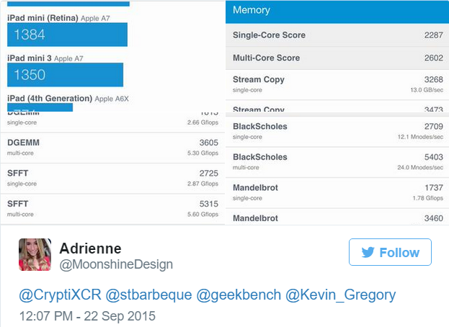Screen dimensions: 449x327
Task: Select the Multi-Core Score row
Action: coord(338,58)
